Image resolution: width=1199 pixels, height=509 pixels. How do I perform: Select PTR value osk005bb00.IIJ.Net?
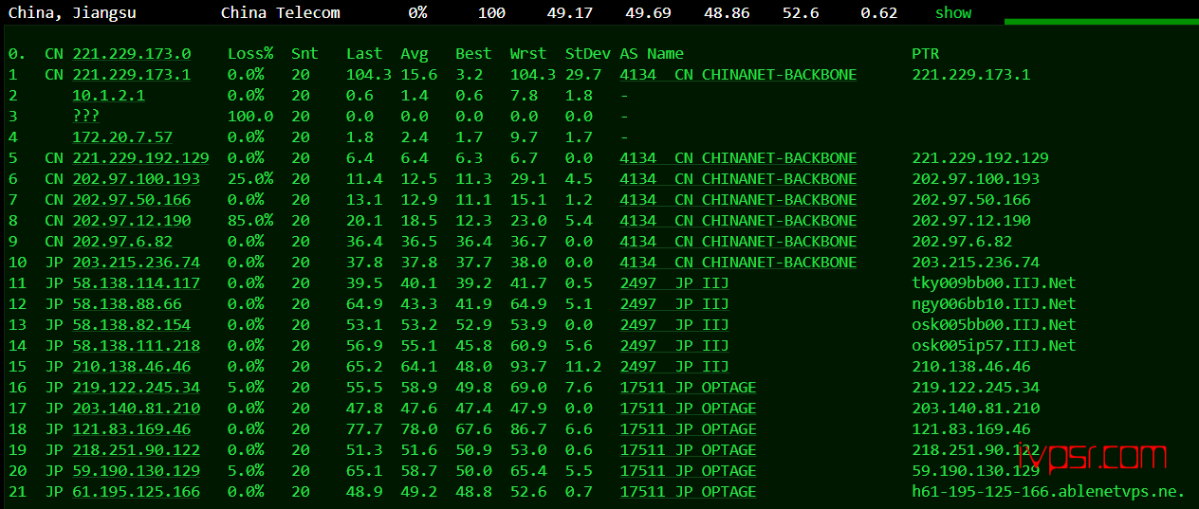pos(994,324)
